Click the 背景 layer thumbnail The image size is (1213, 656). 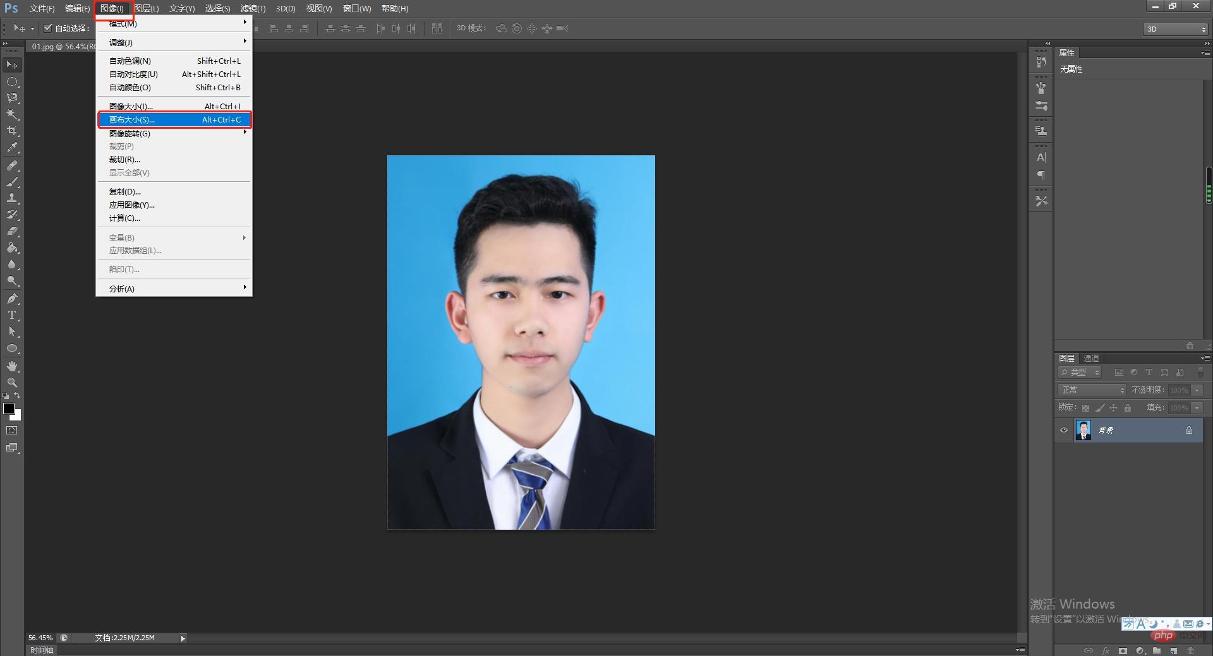pos(1083,430)
